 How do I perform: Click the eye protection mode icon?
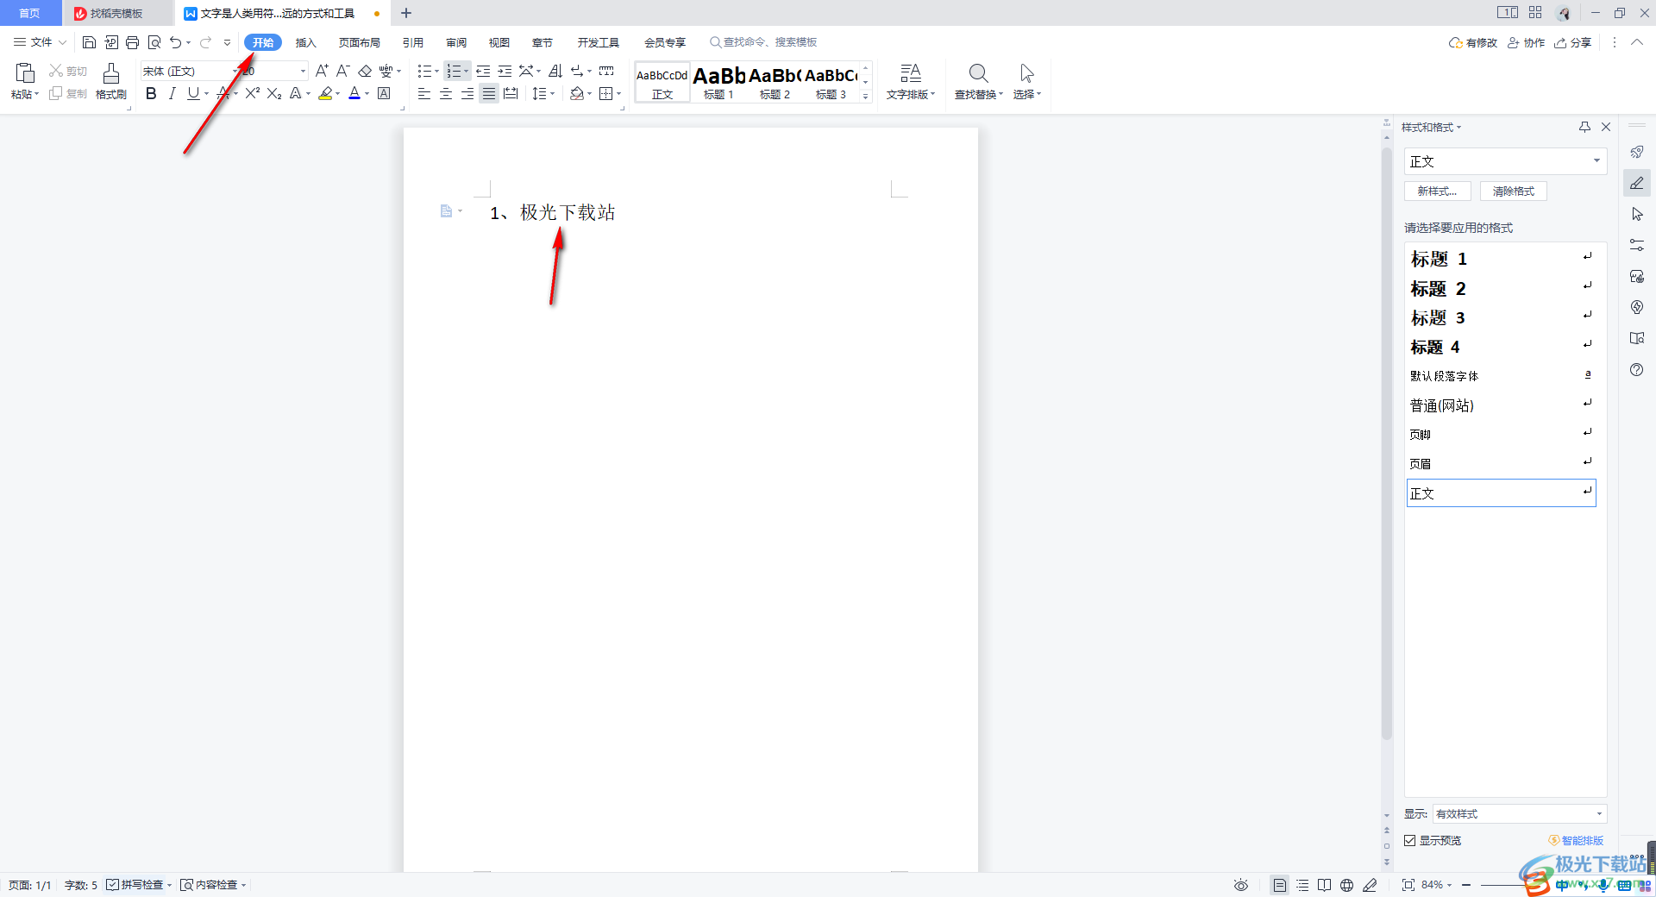pos(1241,885)
